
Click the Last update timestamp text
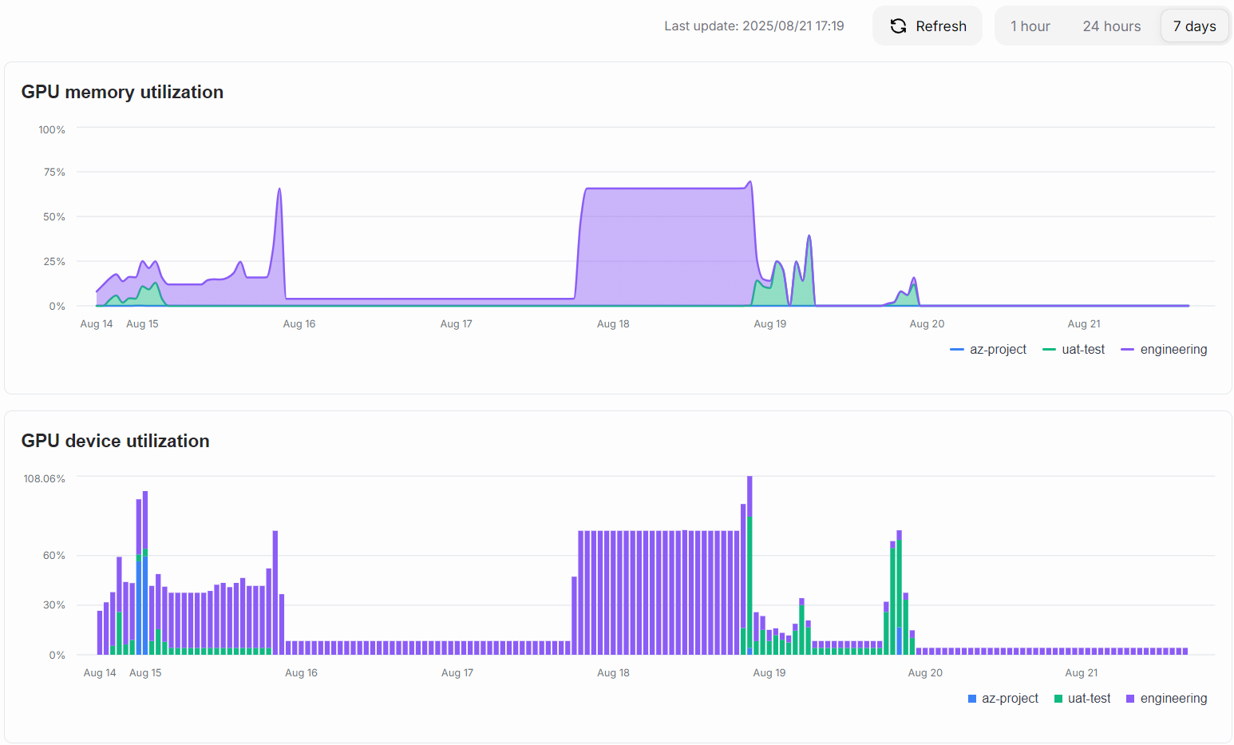click(x=754, y=26)
